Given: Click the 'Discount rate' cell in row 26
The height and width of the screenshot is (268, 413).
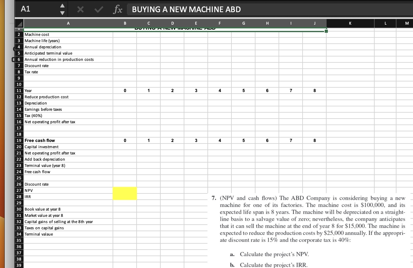Looking at the screenshot, I should (68, 184).
